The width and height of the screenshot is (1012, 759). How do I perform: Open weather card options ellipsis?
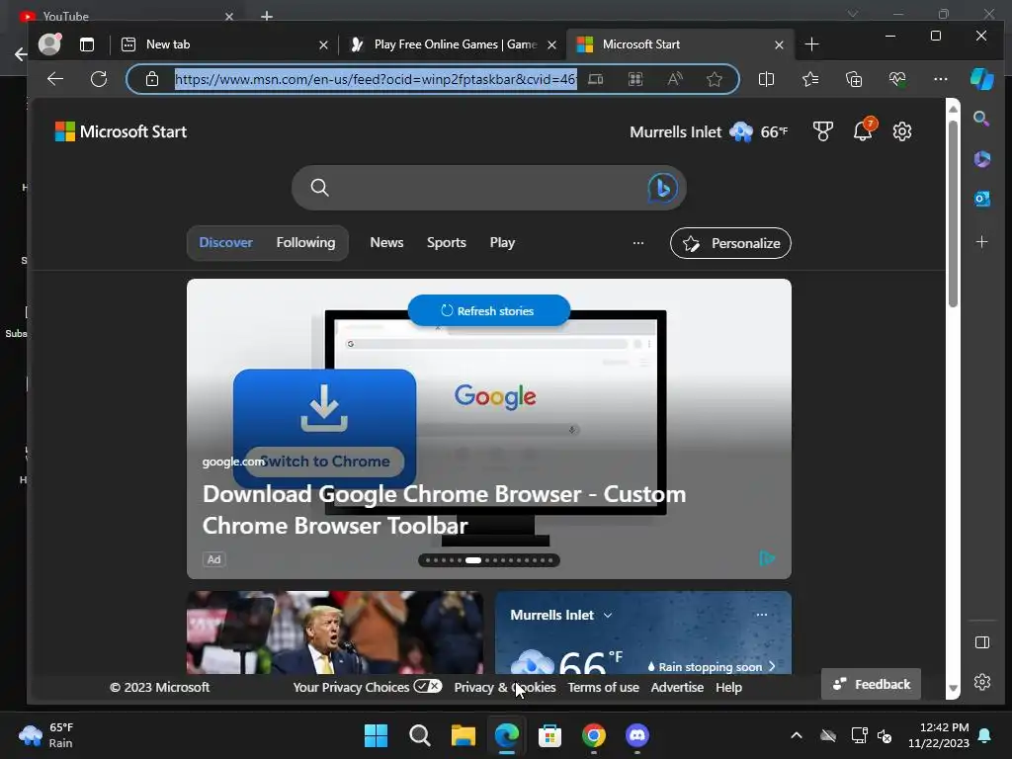click(x=762, y=615)
